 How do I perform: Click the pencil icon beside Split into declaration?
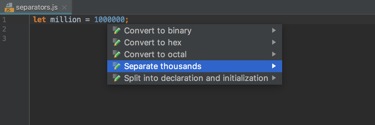pos(117,78)
